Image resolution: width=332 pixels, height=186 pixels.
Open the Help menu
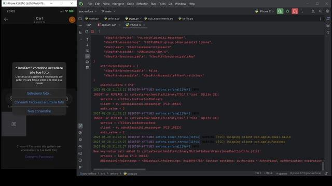click(x=191, y=4)
